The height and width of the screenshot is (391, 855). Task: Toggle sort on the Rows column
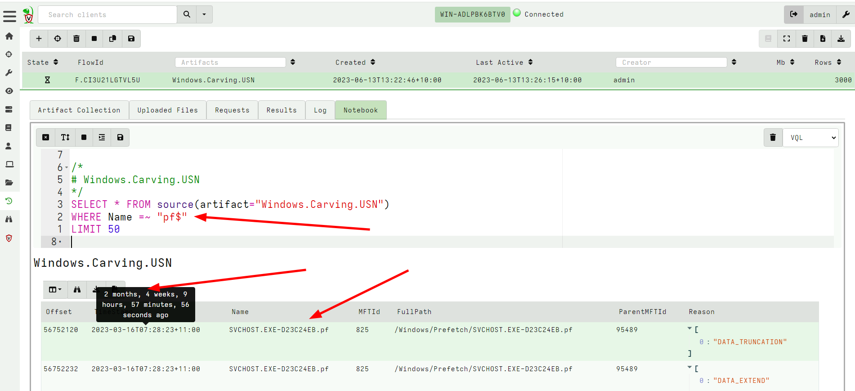[x=839, y=62]
